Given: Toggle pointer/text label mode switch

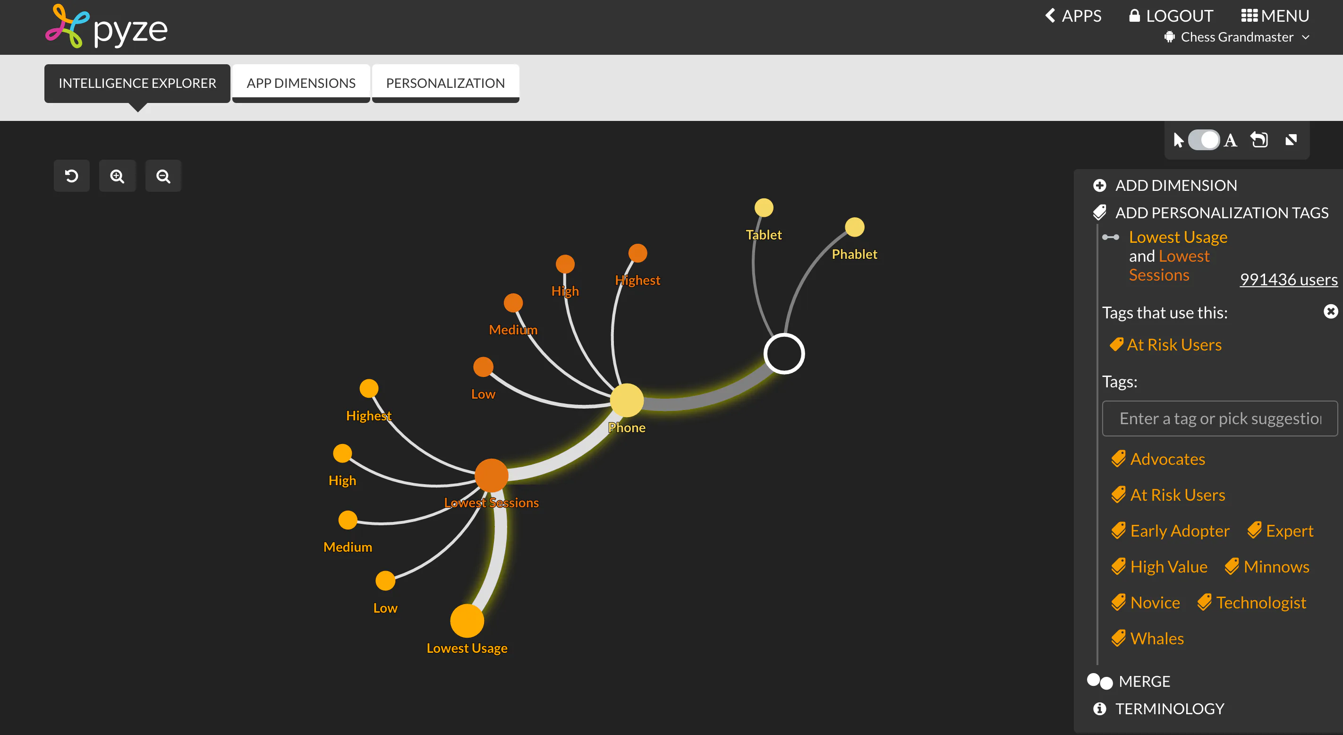Looking at the screenshot, I should pos(1204,140).
